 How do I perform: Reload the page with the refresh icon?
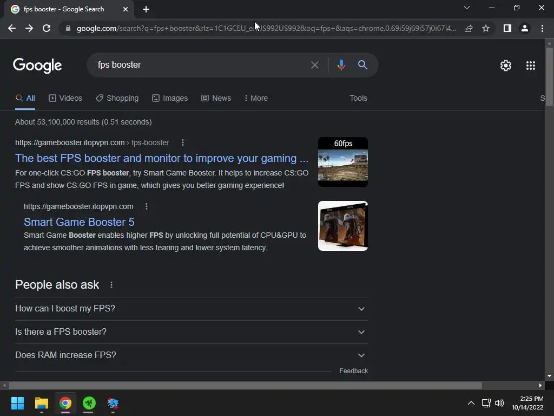47,28
